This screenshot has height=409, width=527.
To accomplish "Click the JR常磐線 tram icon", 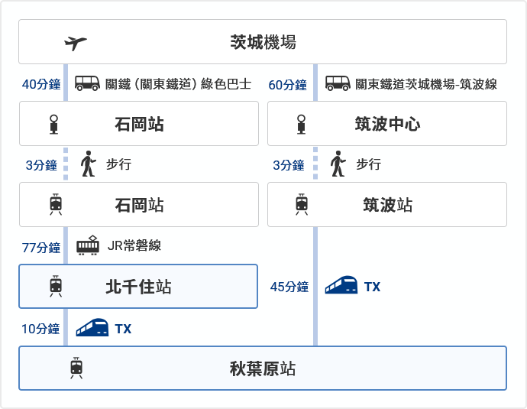I will click(x=88, y=245).
